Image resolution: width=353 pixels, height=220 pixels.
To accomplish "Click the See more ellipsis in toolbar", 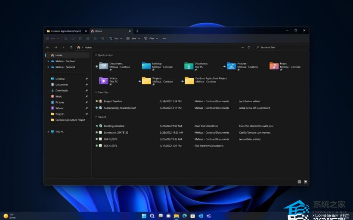I will point(164,38).
